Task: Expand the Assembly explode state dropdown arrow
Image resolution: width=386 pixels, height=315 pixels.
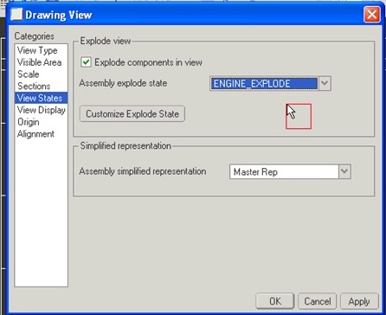Action: [325, 83]
